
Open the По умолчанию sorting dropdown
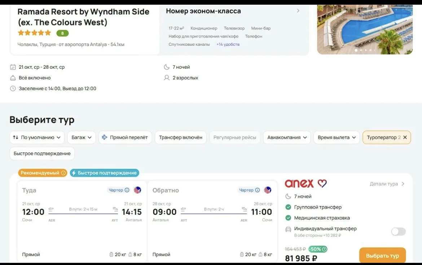pos(37,137)
